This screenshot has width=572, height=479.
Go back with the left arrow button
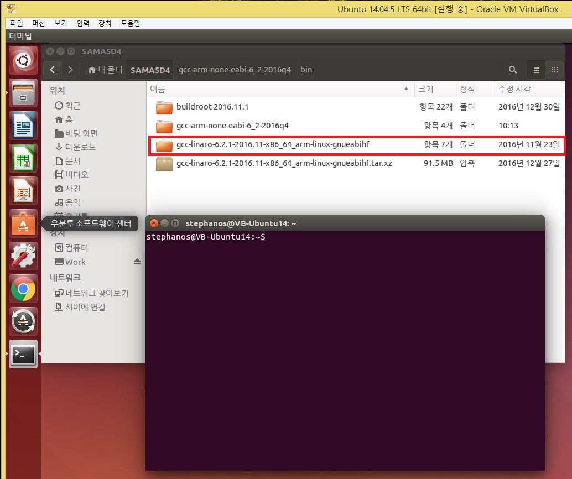click(x=52, y=70)
